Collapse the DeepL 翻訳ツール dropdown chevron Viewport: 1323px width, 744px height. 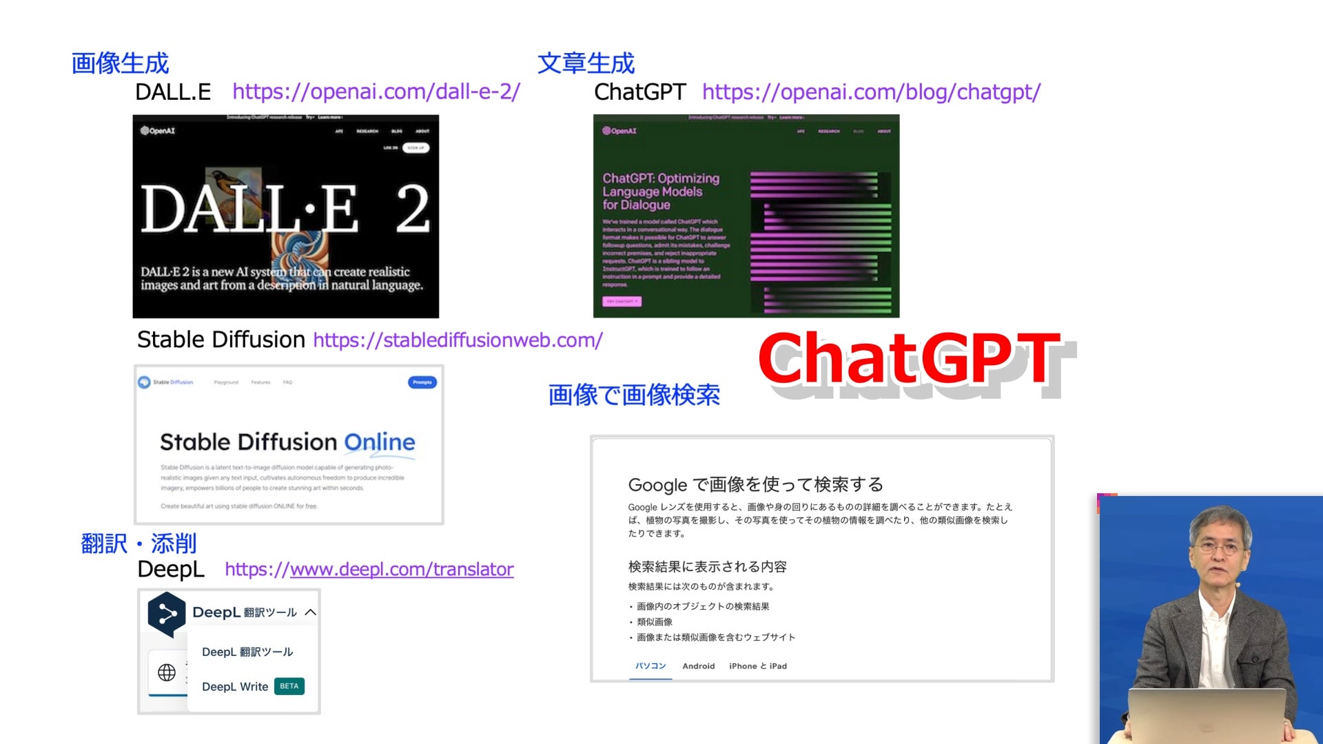pyautogui.click(x=311, y=612)
